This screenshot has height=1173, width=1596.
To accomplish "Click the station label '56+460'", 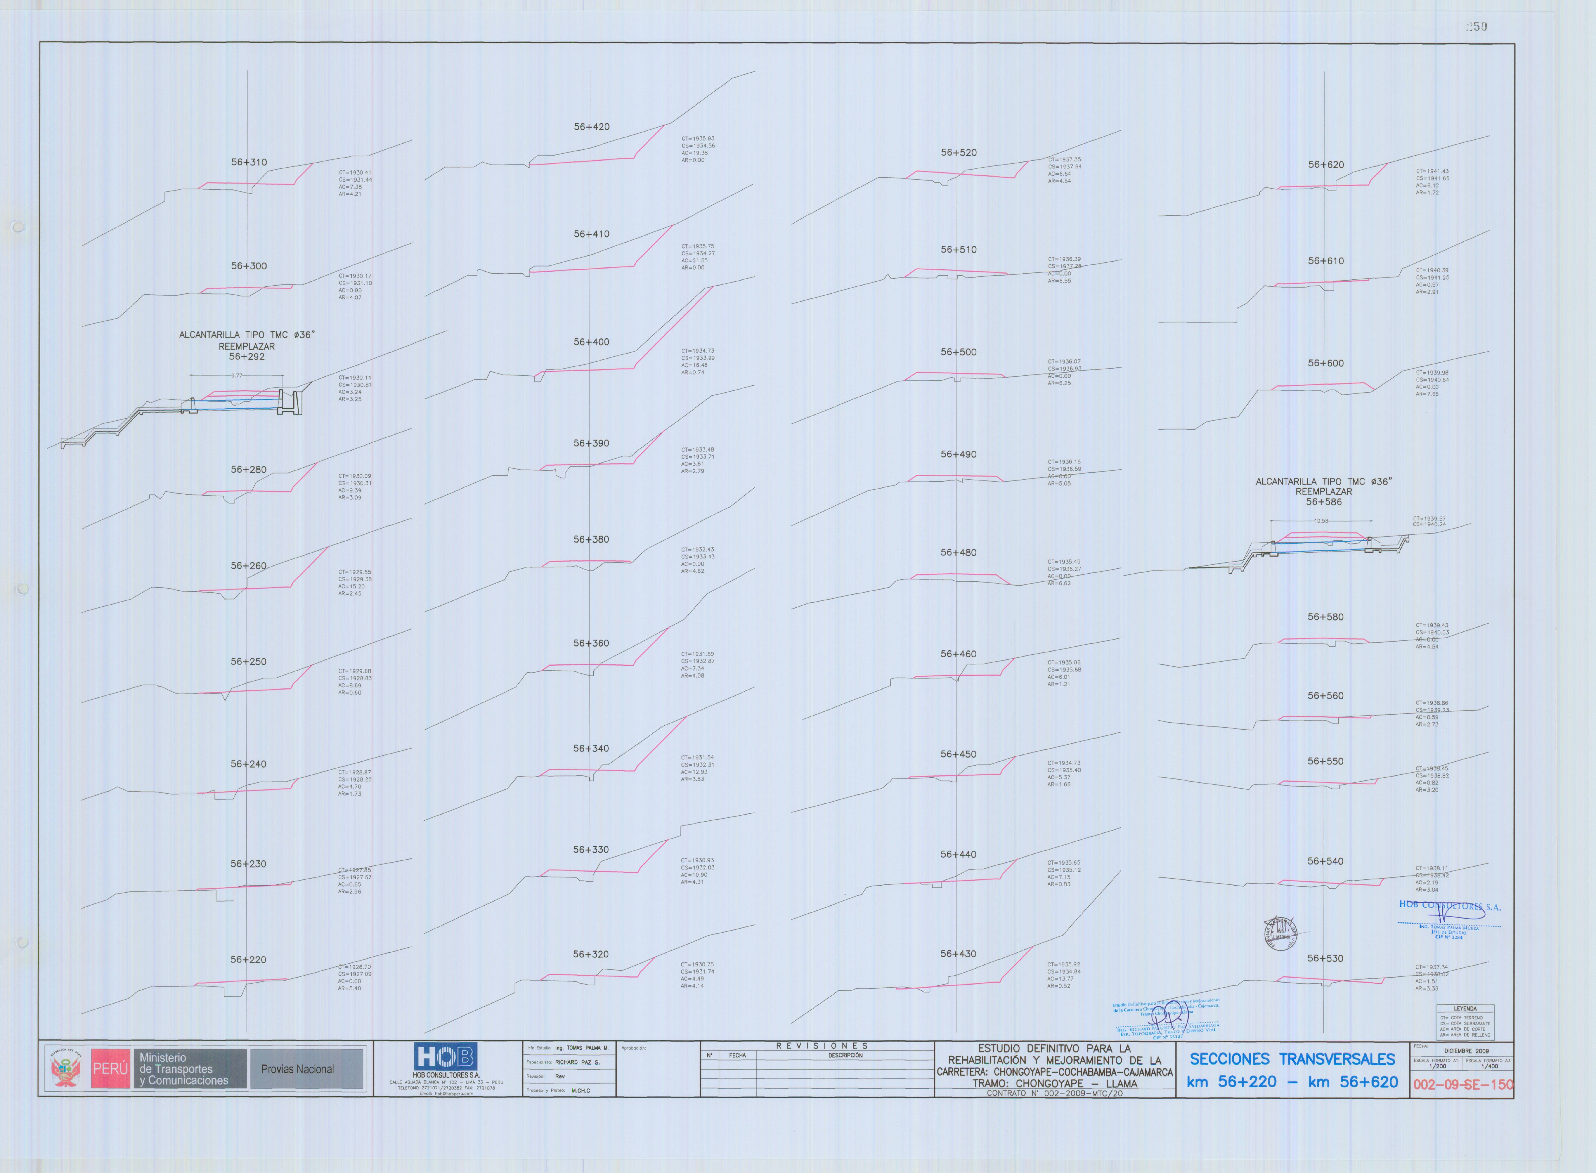I will tap(959, 653).
